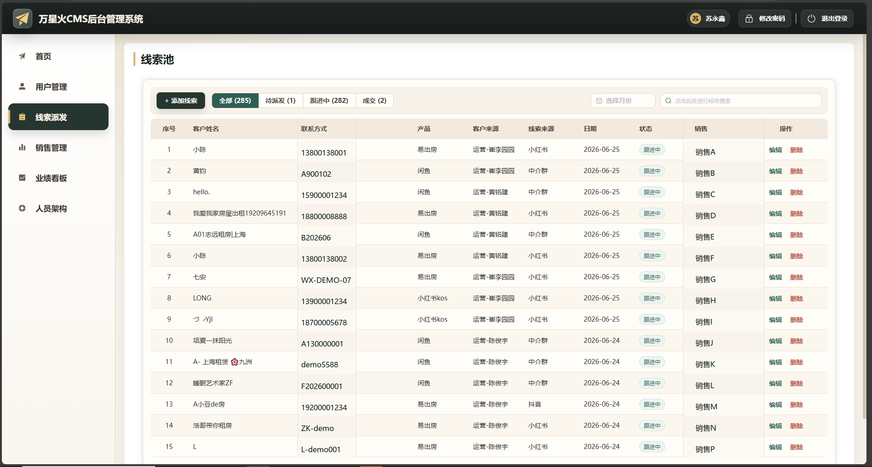This screenshot has height=467, width=872.
Task: Switch to 成交 (2) tab
Action: point(375,101)
